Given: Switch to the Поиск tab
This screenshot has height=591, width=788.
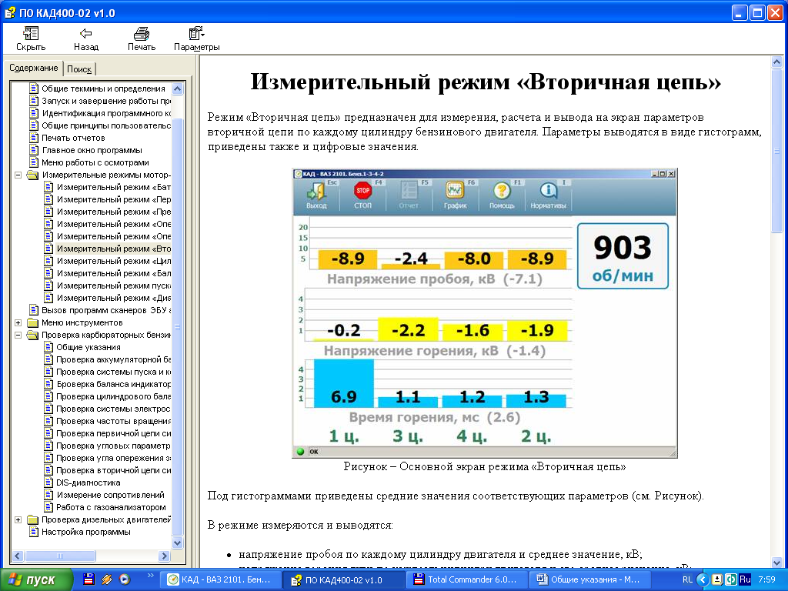Looking at the screenshot, I should [x=79, y=69].
